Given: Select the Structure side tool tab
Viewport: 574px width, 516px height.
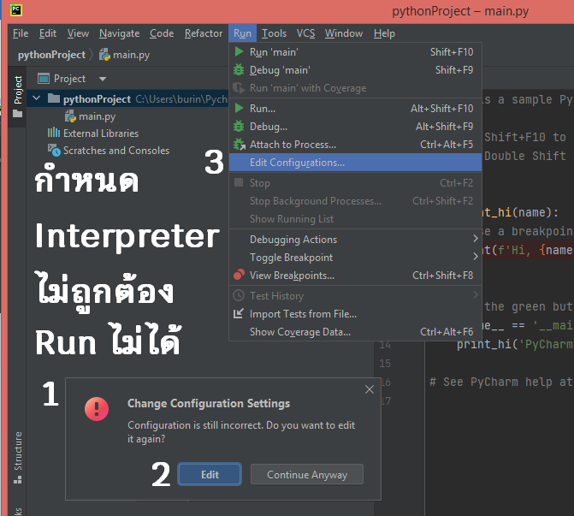Looking at the screenshot, I should click(18, 457).
